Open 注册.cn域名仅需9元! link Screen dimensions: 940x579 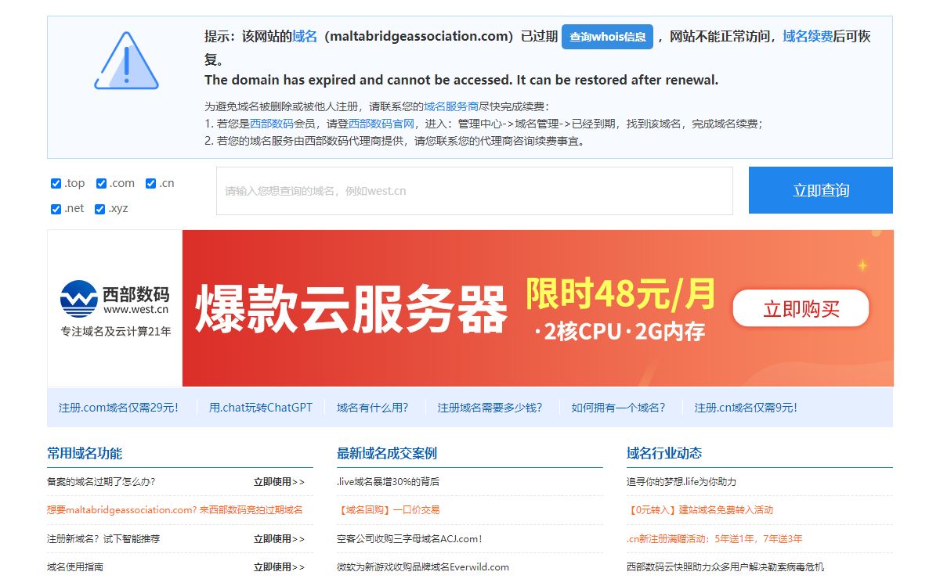746,408
